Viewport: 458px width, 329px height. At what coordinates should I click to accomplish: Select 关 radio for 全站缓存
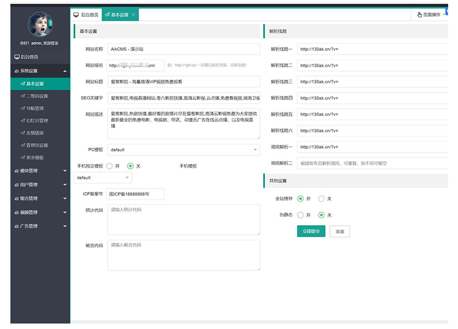click(x=321, y=199)
